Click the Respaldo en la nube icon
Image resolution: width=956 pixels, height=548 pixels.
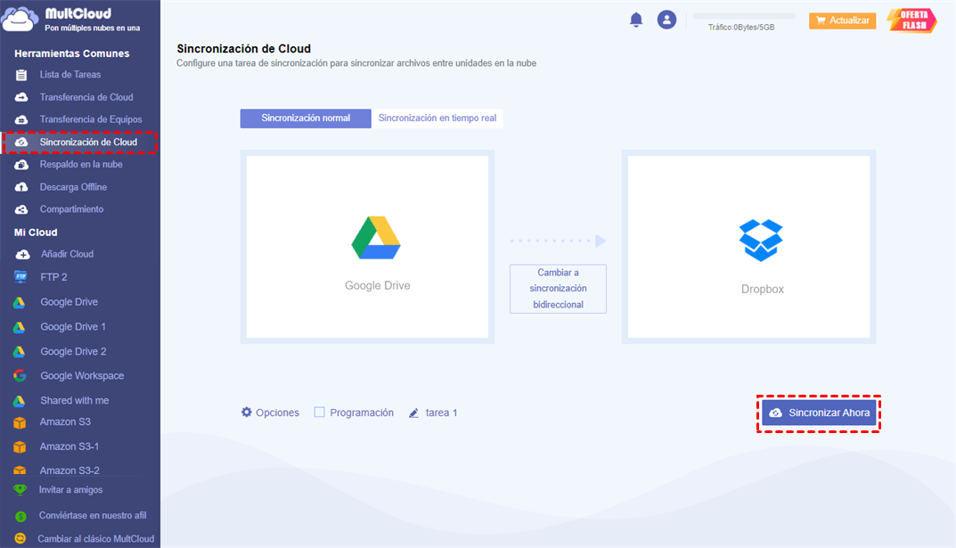point(21,165)
